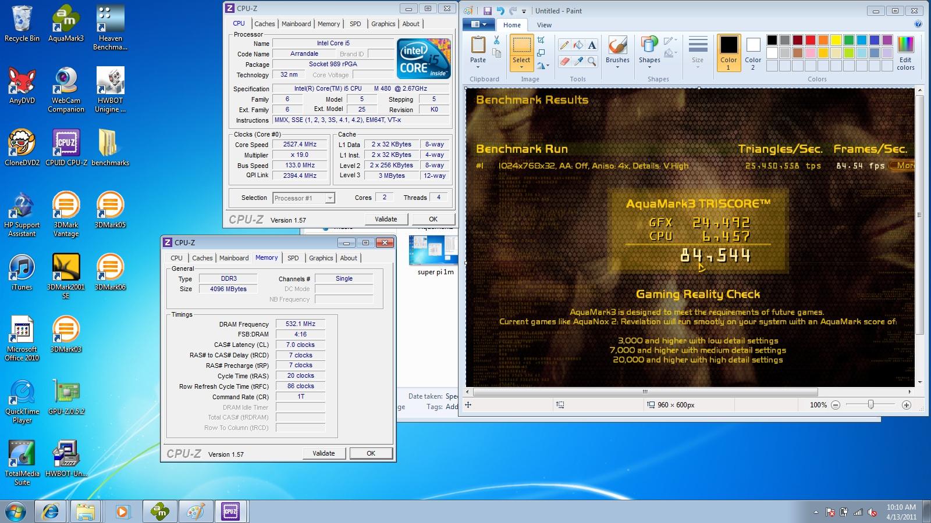Switch to the View tab in Paint

pos(544,25)
